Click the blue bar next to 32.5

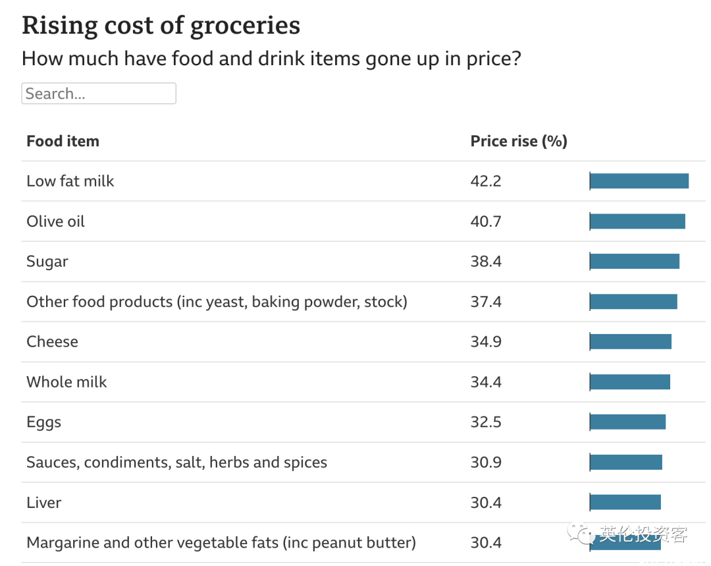(x=627, y=422)
